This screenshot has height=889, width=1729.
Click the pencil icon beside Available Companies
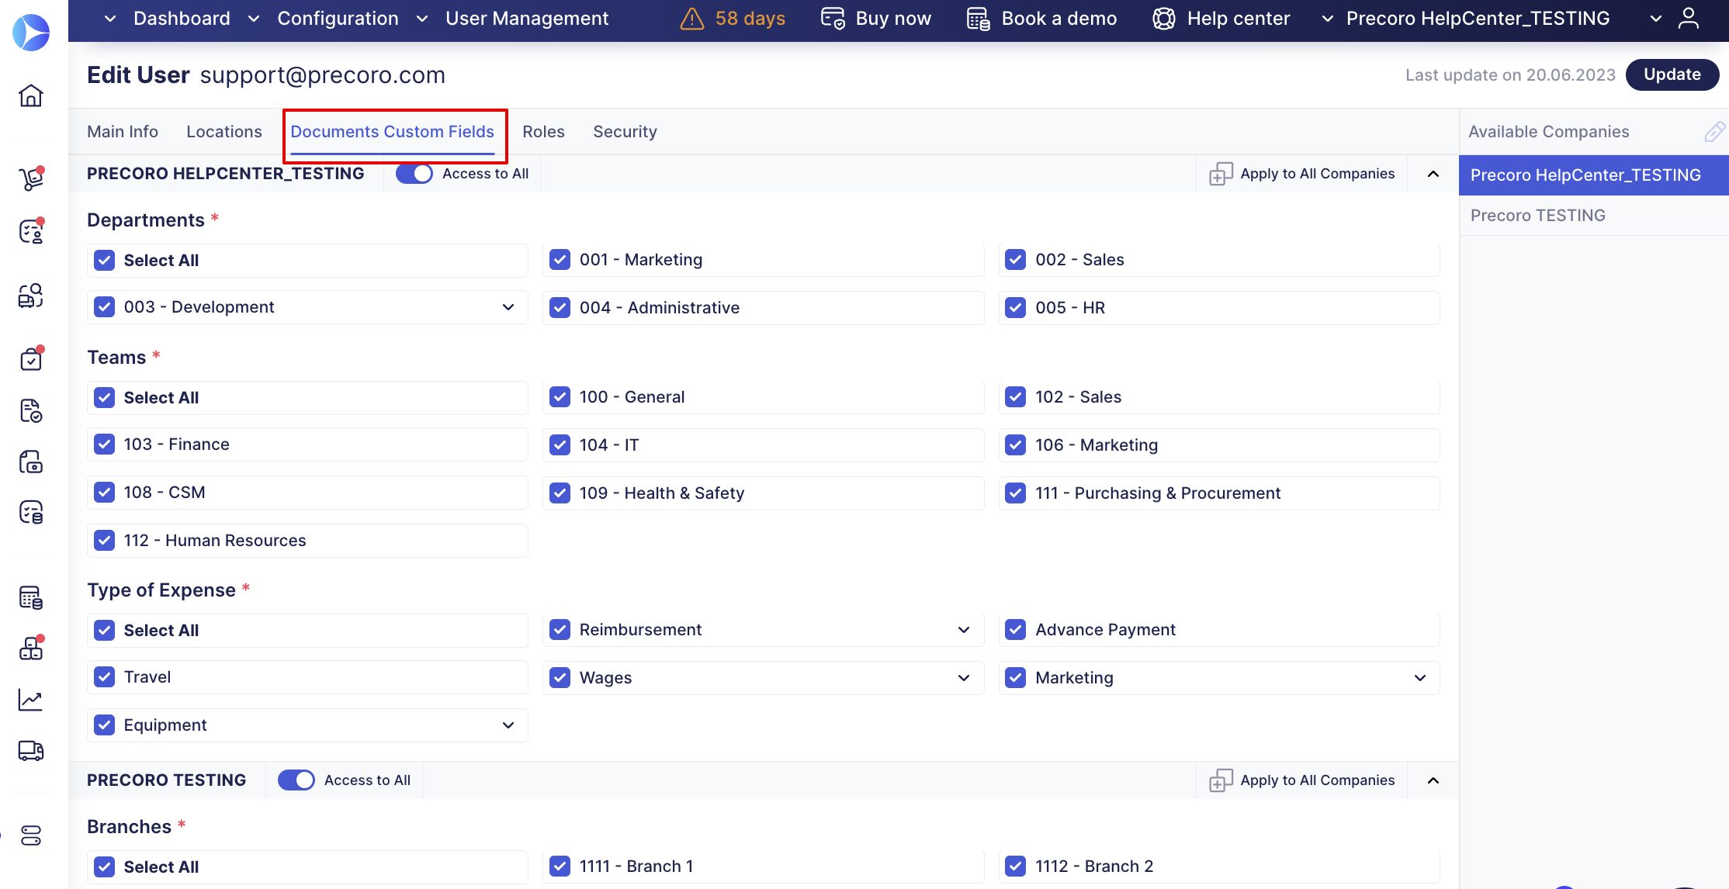(x=1713, y=132)
